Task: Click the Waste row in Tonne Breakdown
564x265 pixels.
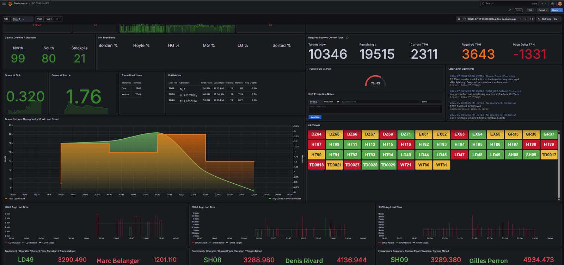Action: 132,94
